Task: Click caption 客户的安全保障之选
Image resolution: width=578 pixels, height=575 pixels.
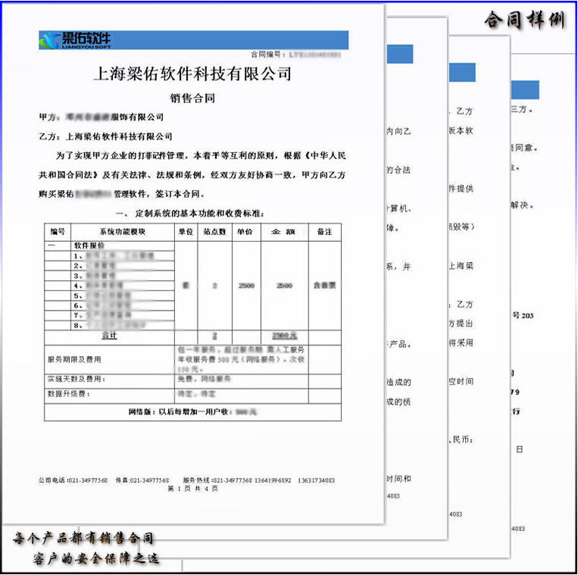Action: pos(96,558)
